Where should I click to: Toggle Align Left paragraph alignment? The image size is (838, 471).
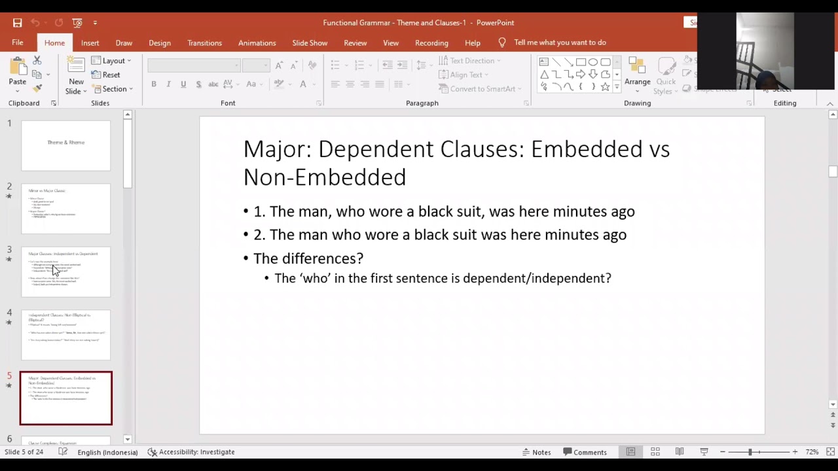coord(335,84)
